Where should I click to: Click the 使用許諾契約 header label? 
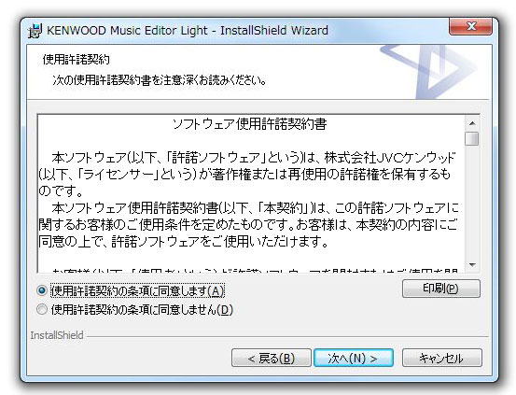pos(76,60)
